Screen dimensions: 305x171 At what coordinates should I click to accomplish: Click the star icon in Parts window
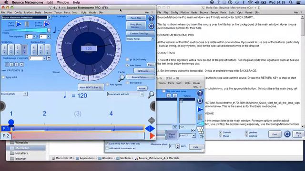(202, 136)
